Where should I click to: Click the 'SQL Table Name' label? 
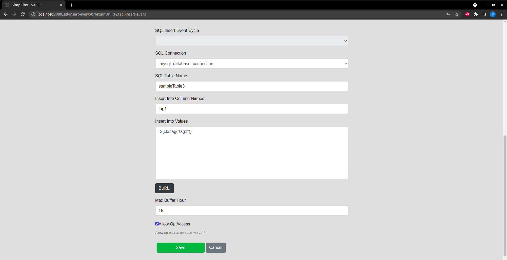click(x=171, y=76)
